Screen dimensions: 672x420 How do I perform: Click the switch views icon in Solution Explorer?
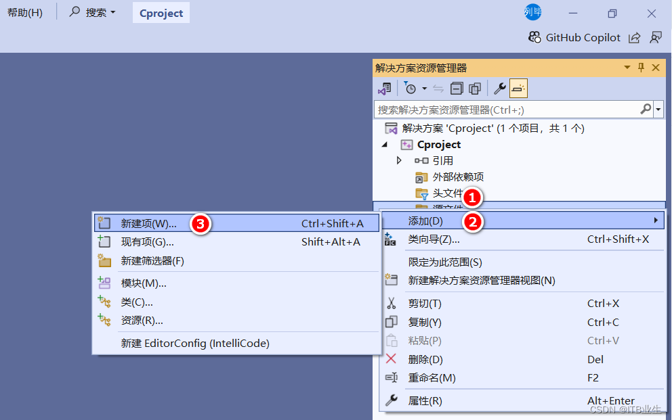click(x=384, y=89)
